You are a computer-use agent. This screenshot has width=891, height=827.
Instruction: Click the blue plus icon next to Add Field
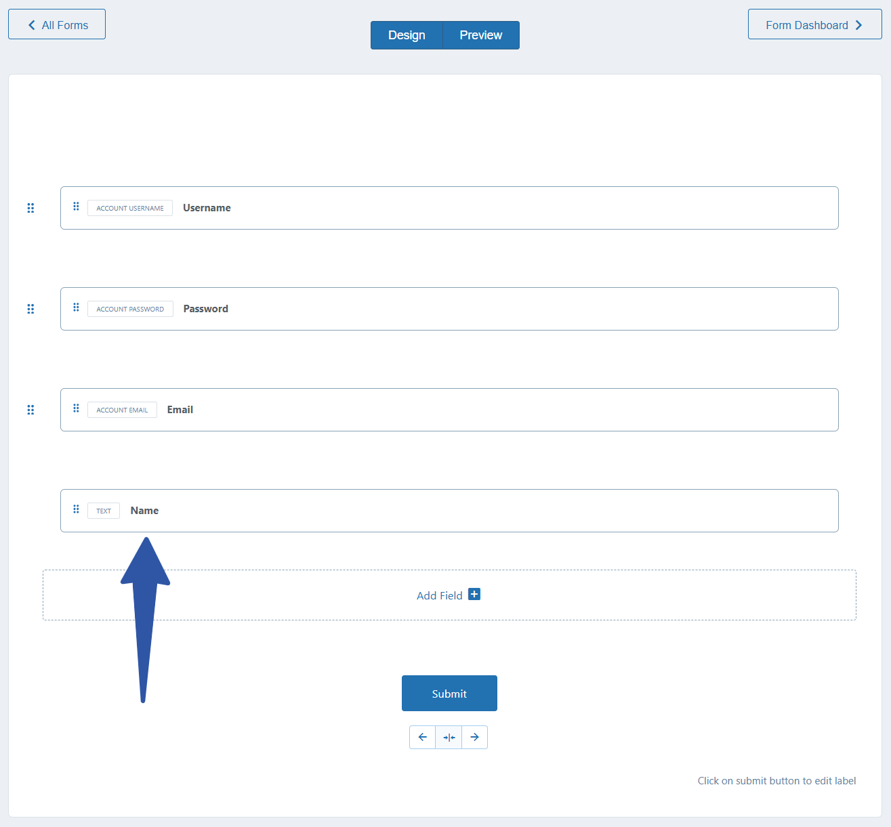pyautogui.click(x=474, y=593)
